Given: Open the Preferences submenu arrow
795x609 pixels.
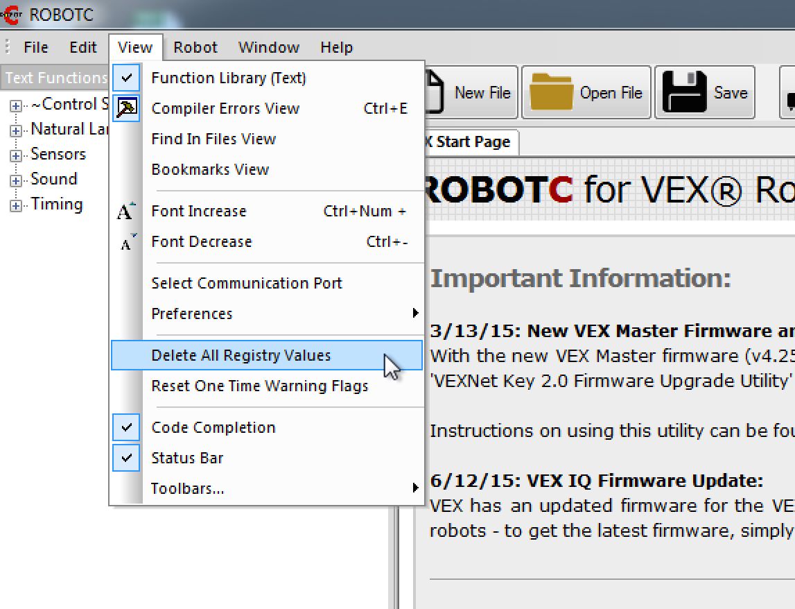Looking at the screenshot, I should pos(415,313).
